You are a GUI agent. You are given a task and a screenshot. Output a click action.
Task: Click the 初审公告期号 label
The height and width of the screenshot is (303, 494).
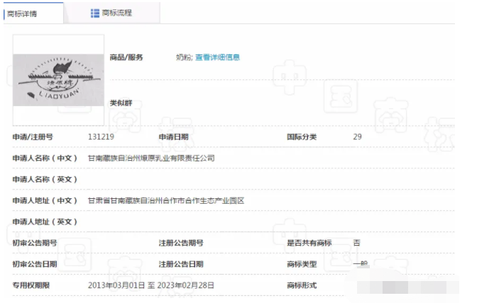click(35, 243)
